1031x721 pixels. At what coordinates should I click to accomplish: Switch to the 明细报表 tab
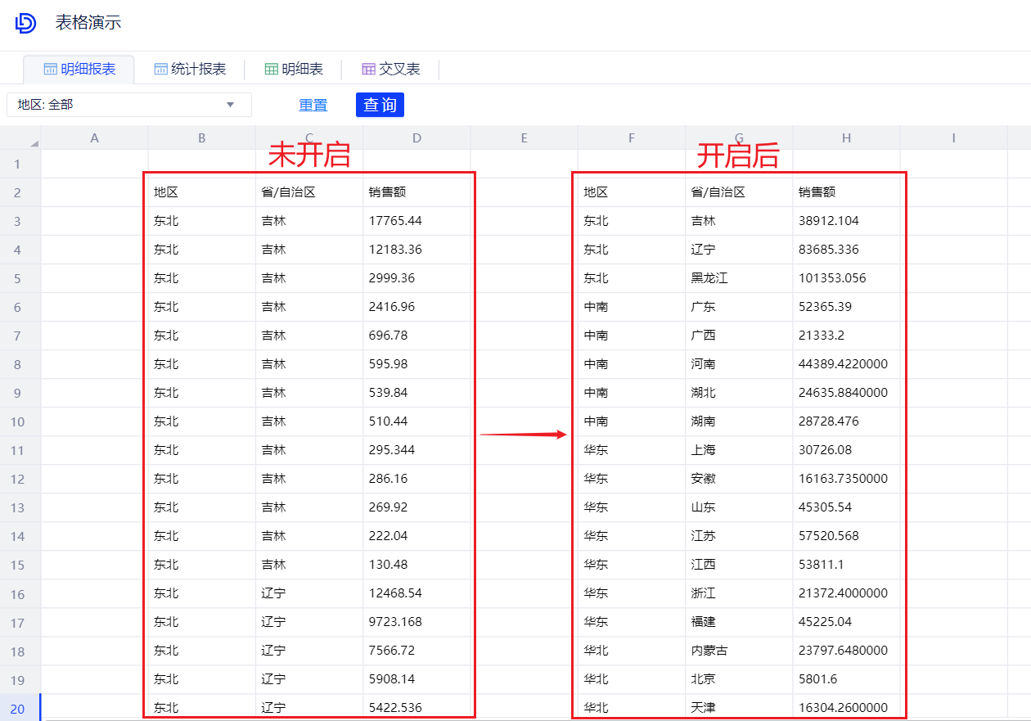click(79, 70)
